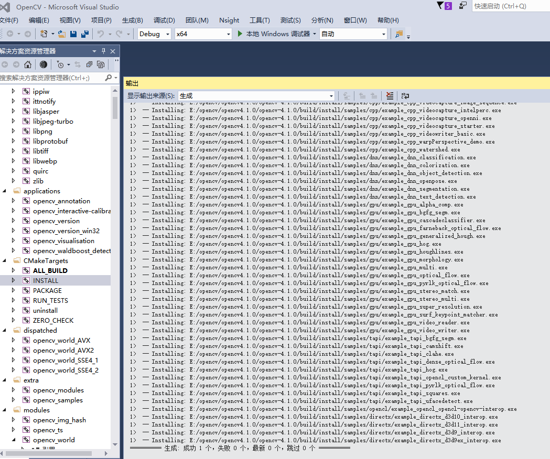Click Find Message in Code output icon
550x459 pixels.
pyautogui.click(x=347, y=96)
